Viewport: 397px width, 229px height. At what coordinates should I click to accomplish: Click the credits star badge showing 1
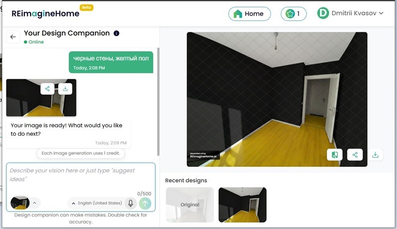click(x=294, y=14)
